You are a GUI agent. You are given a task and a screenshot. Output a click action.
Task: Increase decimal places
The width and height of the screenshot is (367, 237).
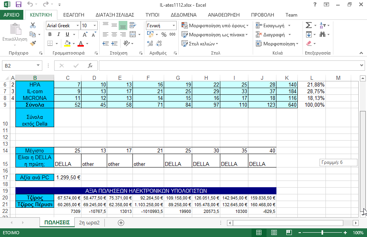[150, 43]
